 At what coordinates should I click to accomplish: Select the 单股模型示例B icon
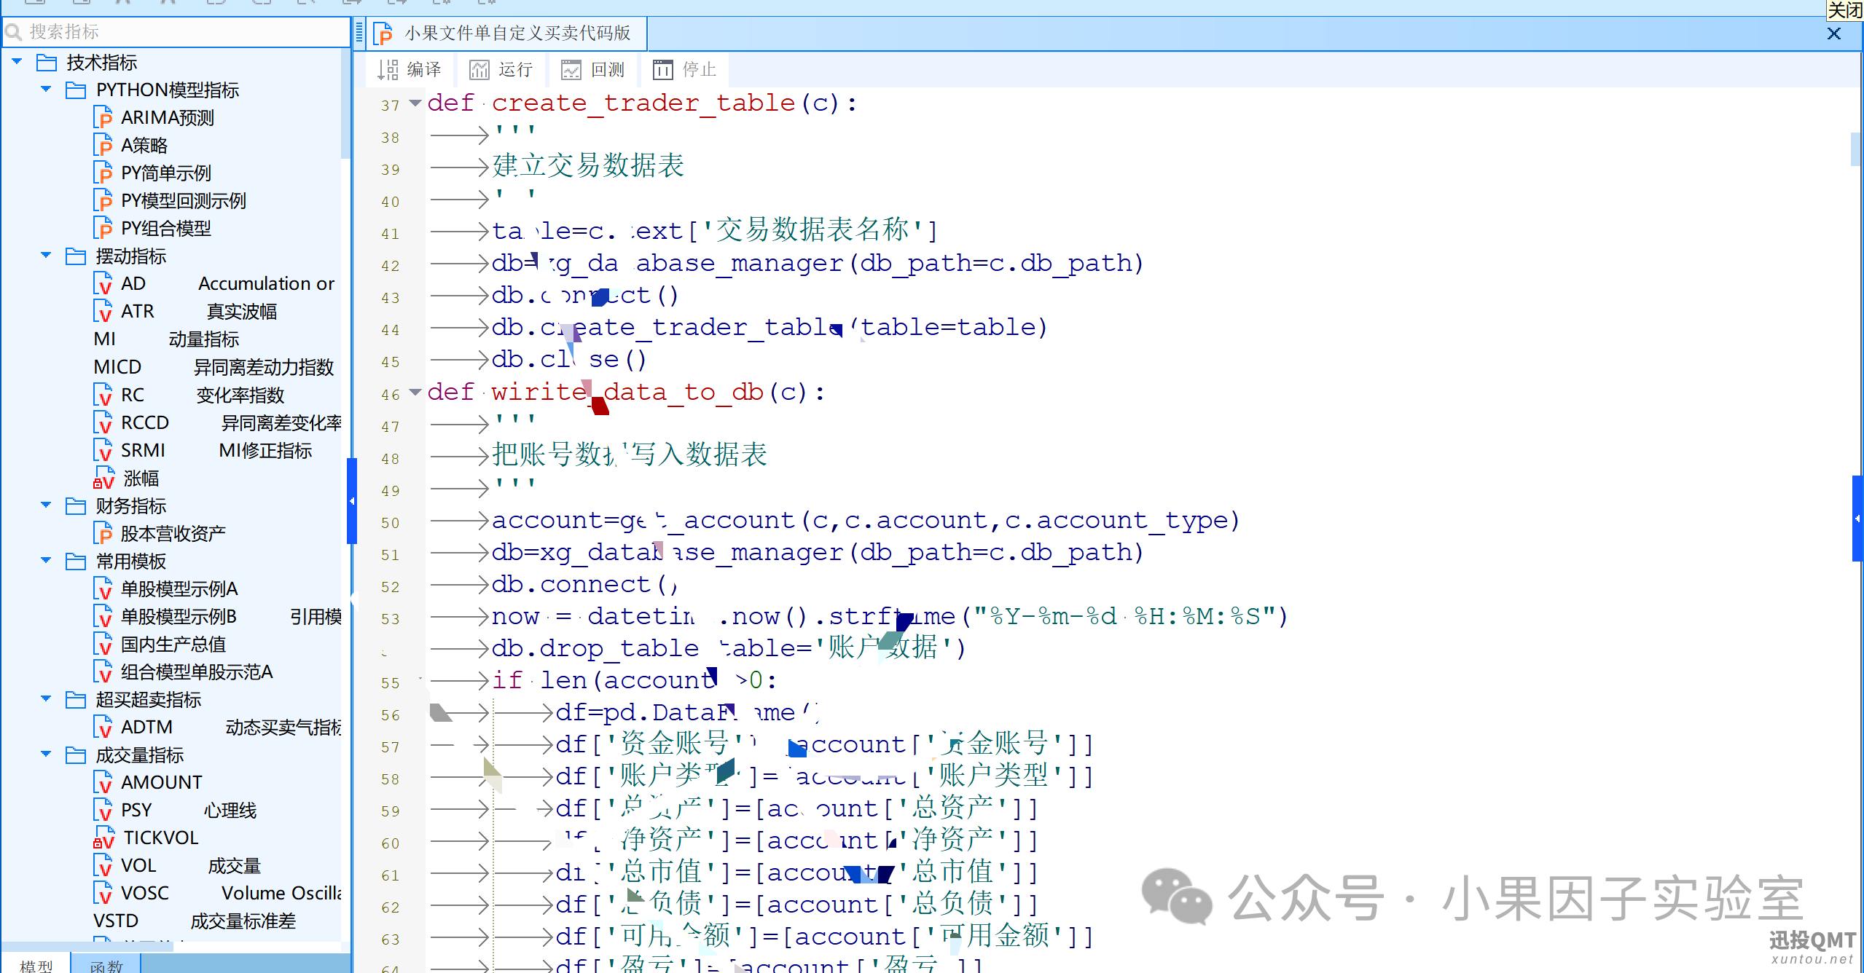(103, 616)
